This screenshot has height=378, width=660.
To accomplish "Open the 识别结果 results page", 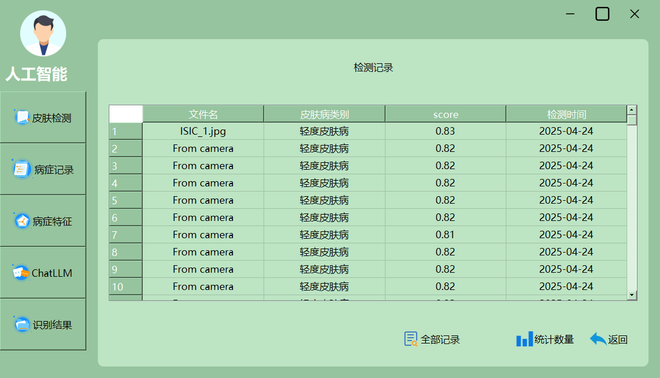I will pyautogui.click(x=43, y=324).
